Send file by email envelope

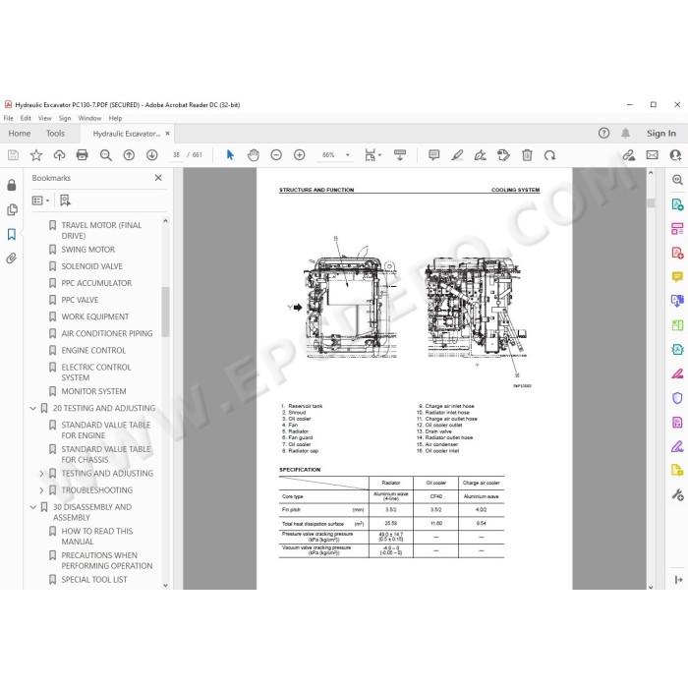pyautogui.click(x=652, y=155)
